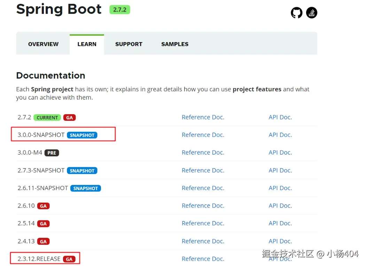366x266 pixels.
Task: Click the version text 2.6.10
Action: tap(26, 205)
